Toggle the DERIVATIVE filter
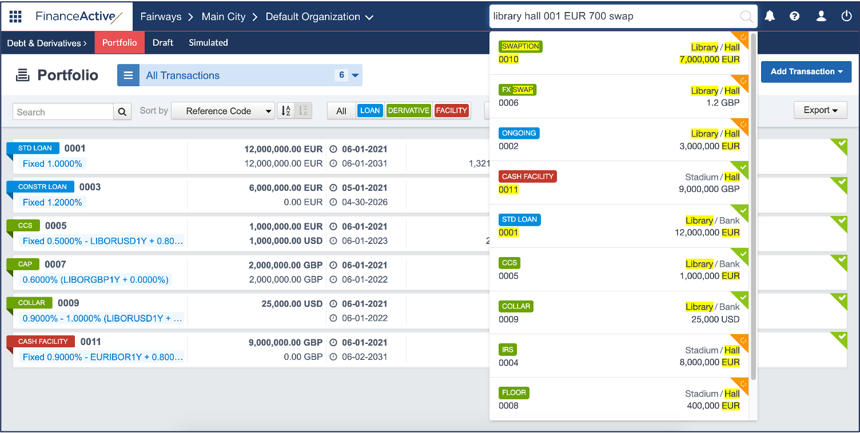860x433 pixels. [x=408, y=111]
